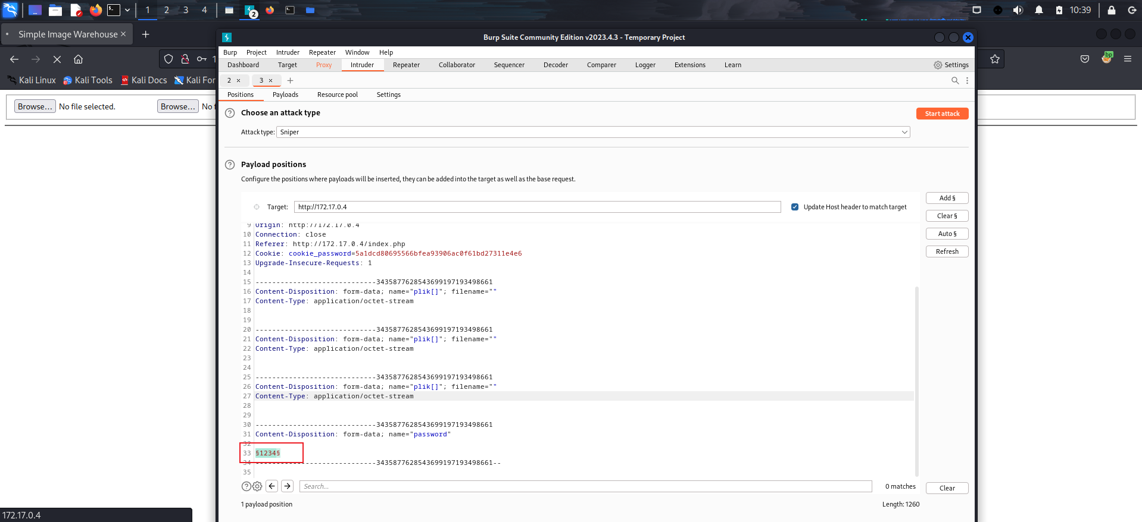Bookmark page with star icon
Image resolution: width=1142 pixels, height=522 pixels.
[995, 59]
